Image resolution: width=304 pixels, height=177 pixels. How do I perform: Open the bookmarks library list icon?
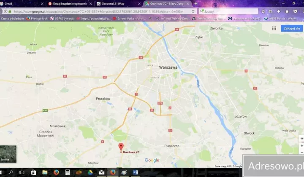pos(271,11)
